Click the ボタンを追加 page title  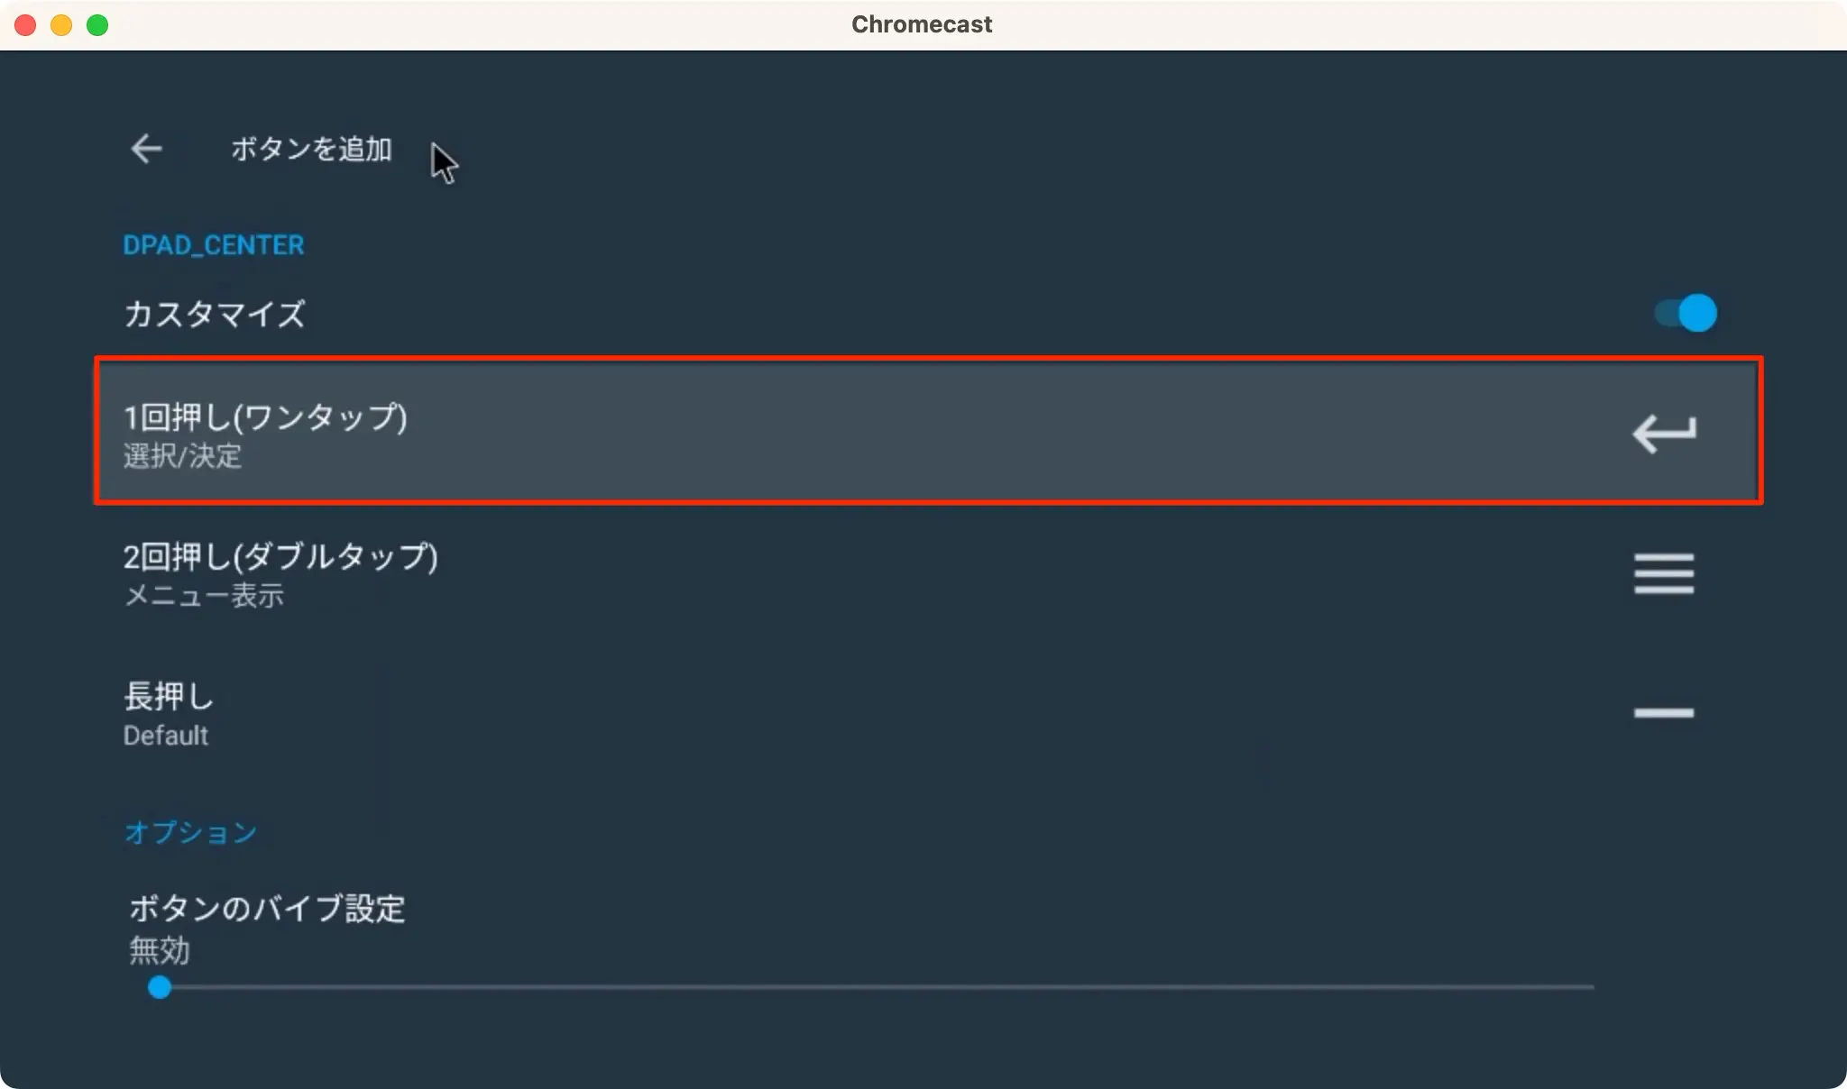coord(311,149)
